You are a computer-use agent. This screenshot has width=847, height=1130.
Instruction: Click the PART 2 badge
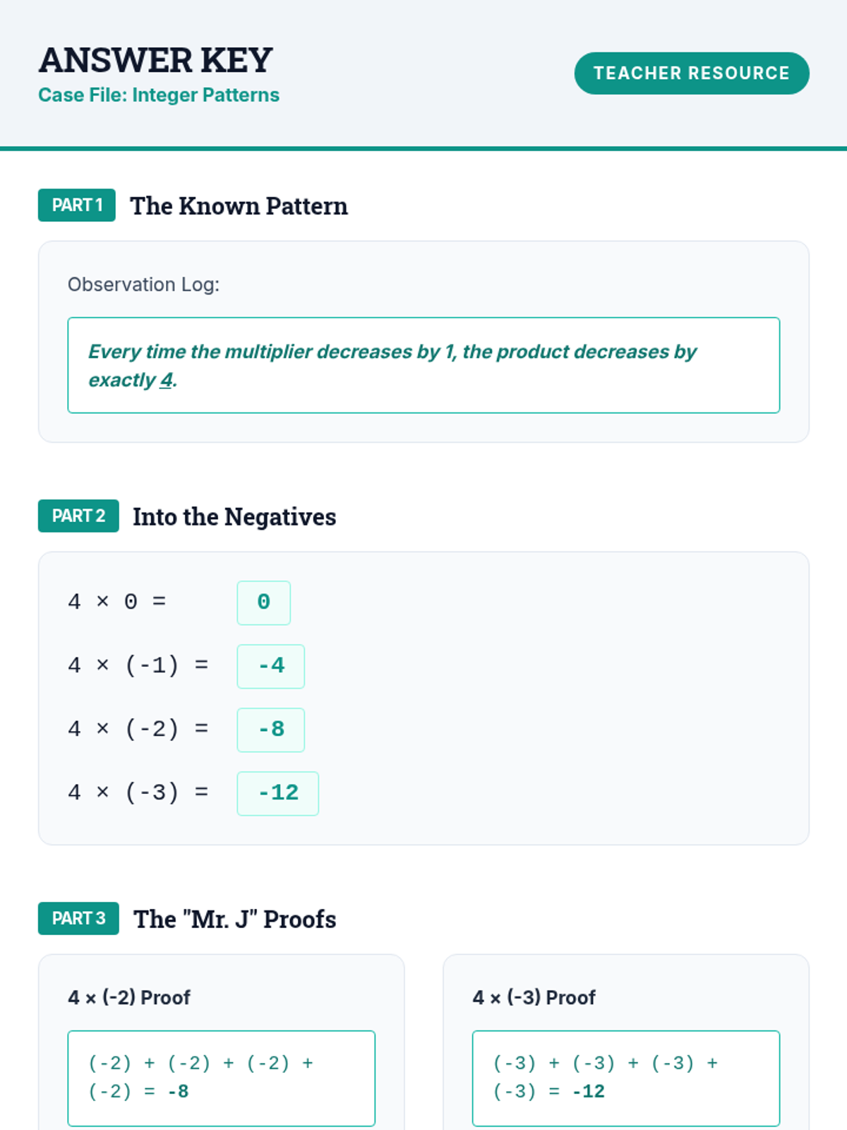pos(78,516)
